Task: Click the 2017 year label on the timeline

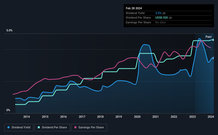Action: click(x=82, y=117)
